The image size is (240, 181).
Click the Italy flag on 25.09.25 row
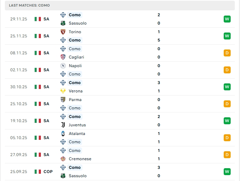coord(38,172)
